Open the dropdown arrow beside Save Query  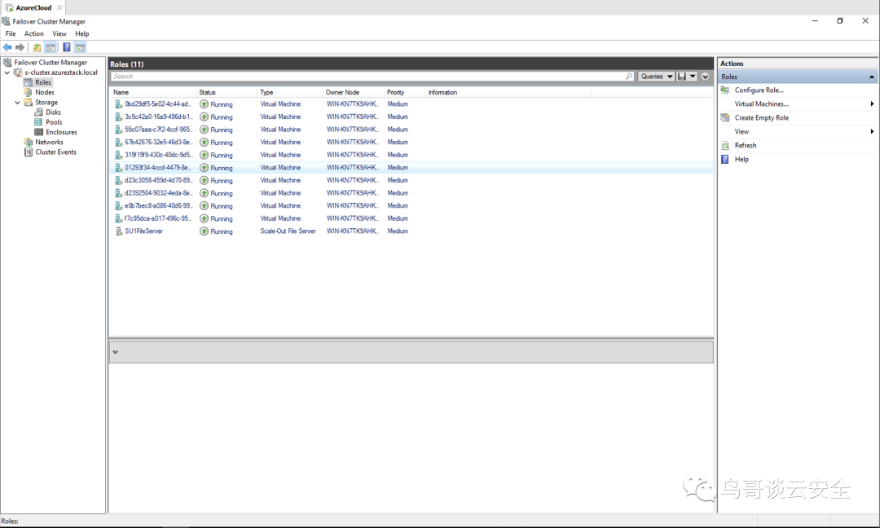pos(693,77)
